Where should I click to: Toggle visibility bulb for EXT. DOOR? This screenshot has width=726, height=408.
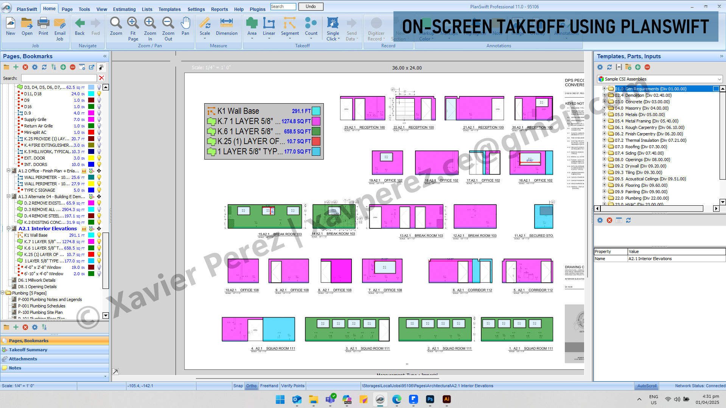pyautogui.click(x=99, y=158)
